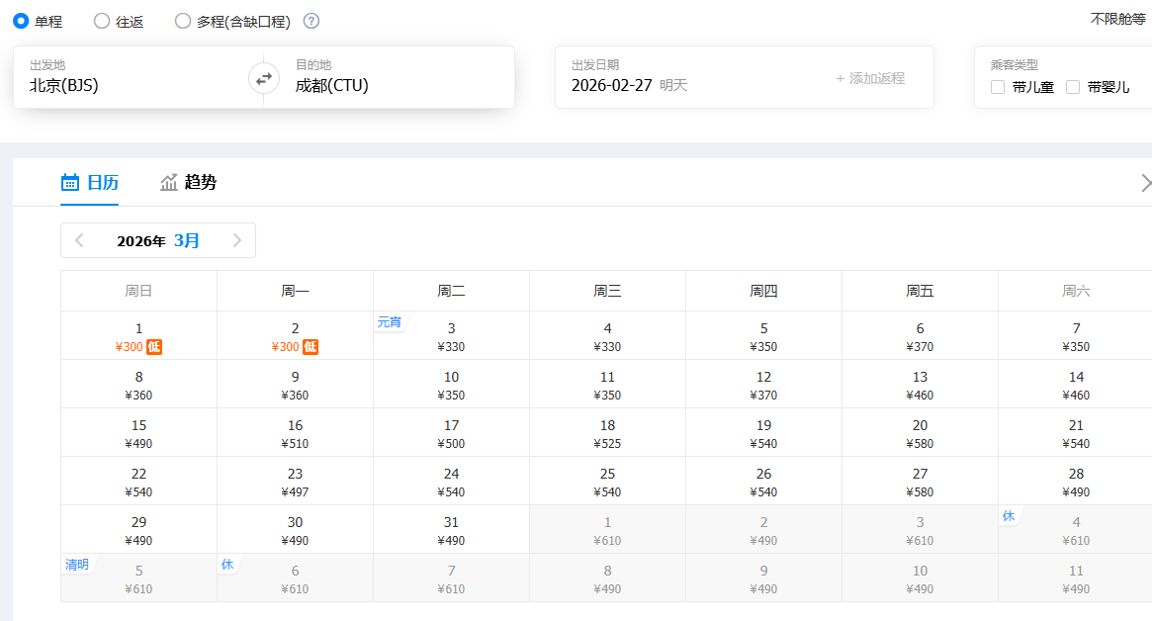1152x621 pixels.
Task: Click the trend chart icon beside 趋势
Action: [169, 182]
